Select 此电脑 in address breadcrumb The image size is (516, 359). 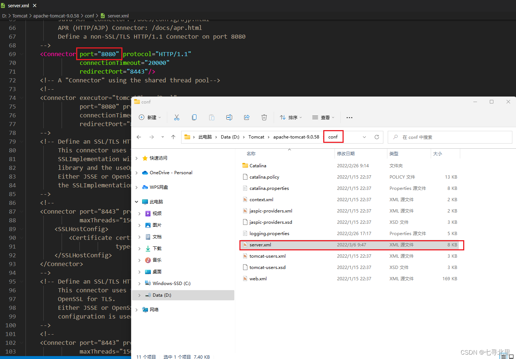(205, 137)
